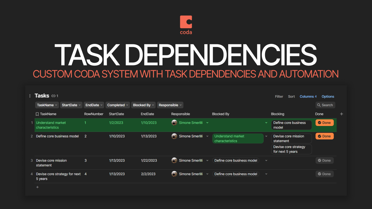Open the Filter menu
Viewport: 372px width, 209px height.
pyautogui.click(x=279, y=97)
